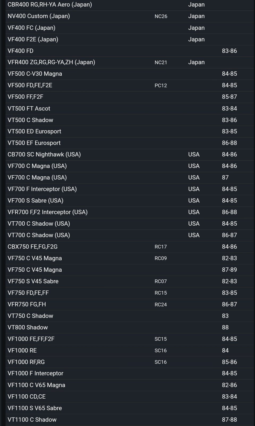Open the CB700 SC Nighthawk (USA) row

click(x=44, y=155)
